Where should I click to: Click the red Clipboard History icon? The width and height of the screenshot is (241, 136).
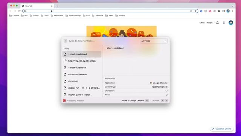point(64,100)
